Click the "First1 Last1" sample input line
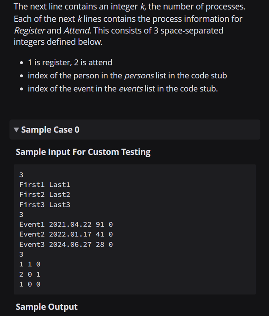Viewport: 269px width, 316px height. coord(45,185)
